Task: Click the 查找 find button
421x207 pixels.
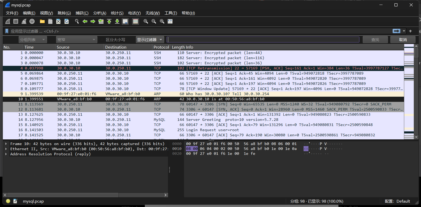Action: tap(375, 40)
